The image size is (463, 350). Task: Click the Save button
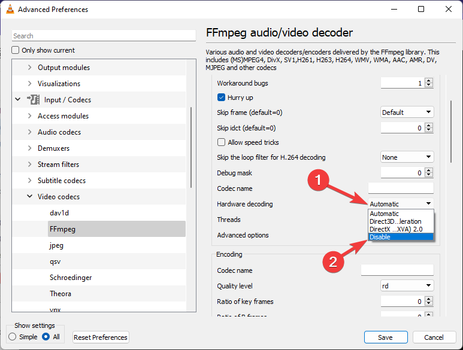coord(386,337)
